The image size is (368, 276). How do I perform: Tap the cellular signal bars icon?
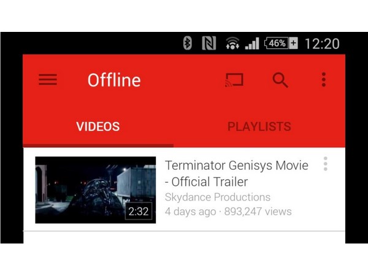[252, 44]
